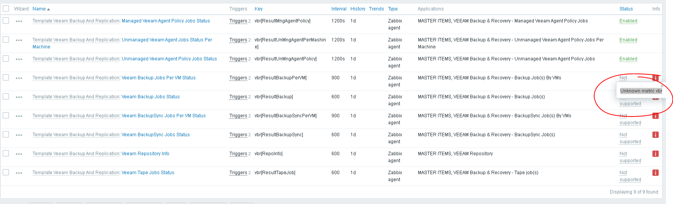Toggle Enabled status of Unmanaged Agent Jobs Per Machine item
The height and width of the screenshot is (204, 673).
[628, 40]
